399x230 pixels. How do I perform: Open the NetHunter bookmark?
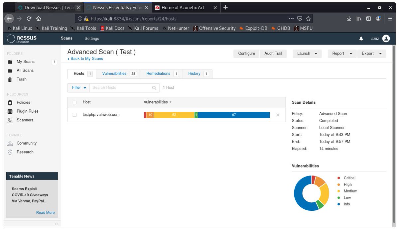point(176,28)
